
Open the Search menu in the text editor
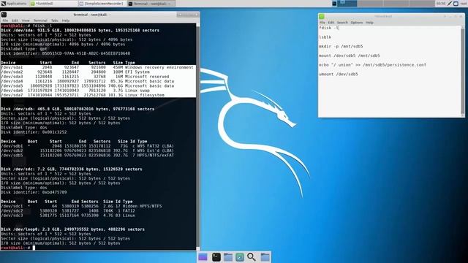[x=342, y=23]
